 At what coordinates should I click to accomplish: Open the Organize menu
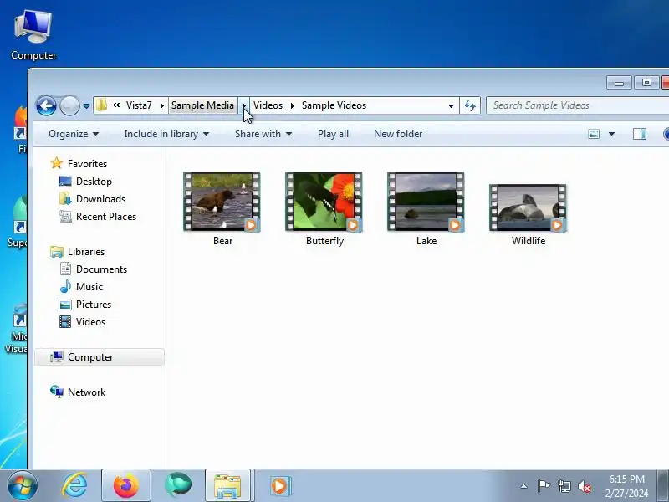click(x=74, y=134)
